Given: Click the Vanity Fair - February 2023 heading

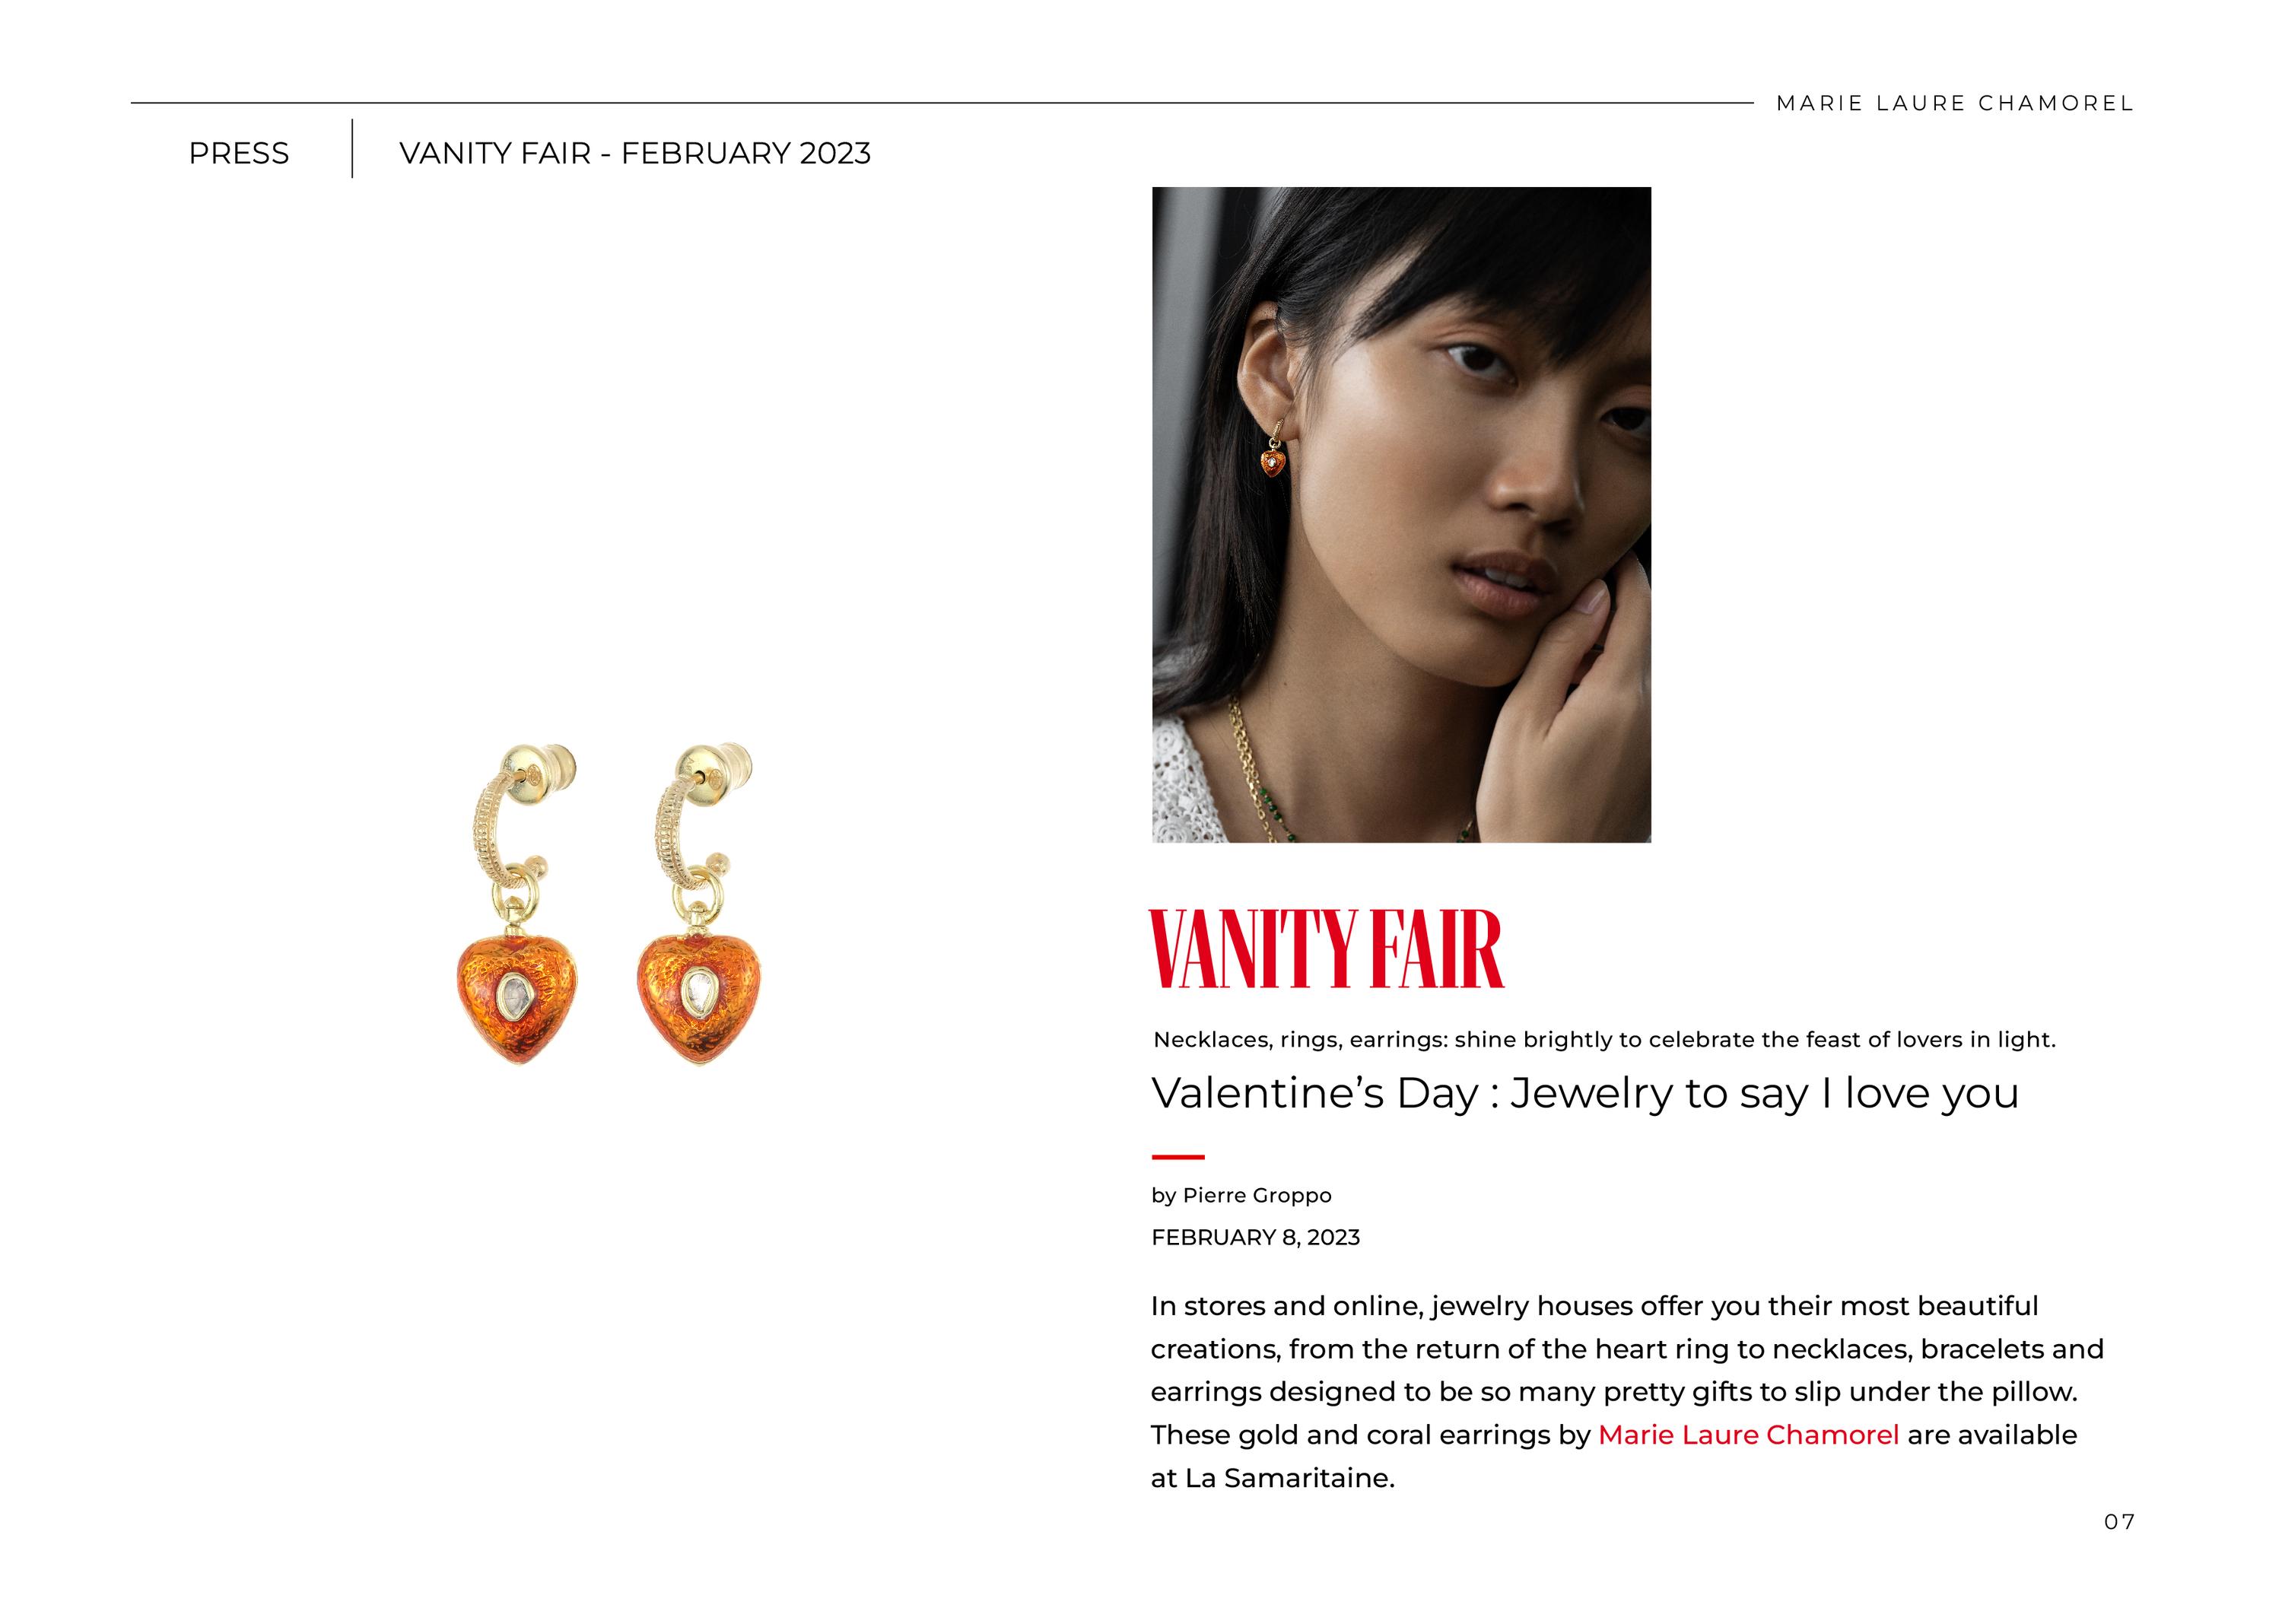Looking at the screenshot, I should pyautogui.click(x=635, y=153).
